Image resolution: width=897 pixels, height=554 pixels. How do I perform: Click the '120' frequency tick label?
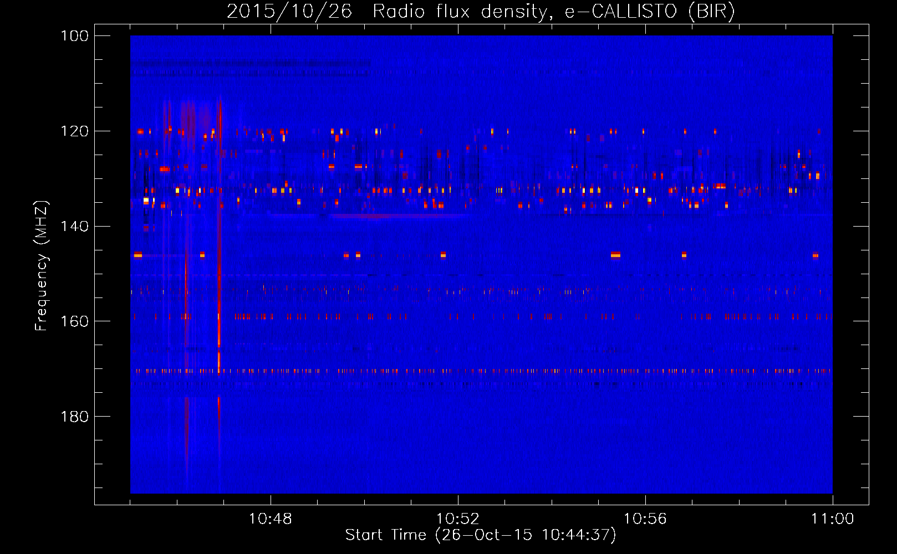(x=75, y=131)
